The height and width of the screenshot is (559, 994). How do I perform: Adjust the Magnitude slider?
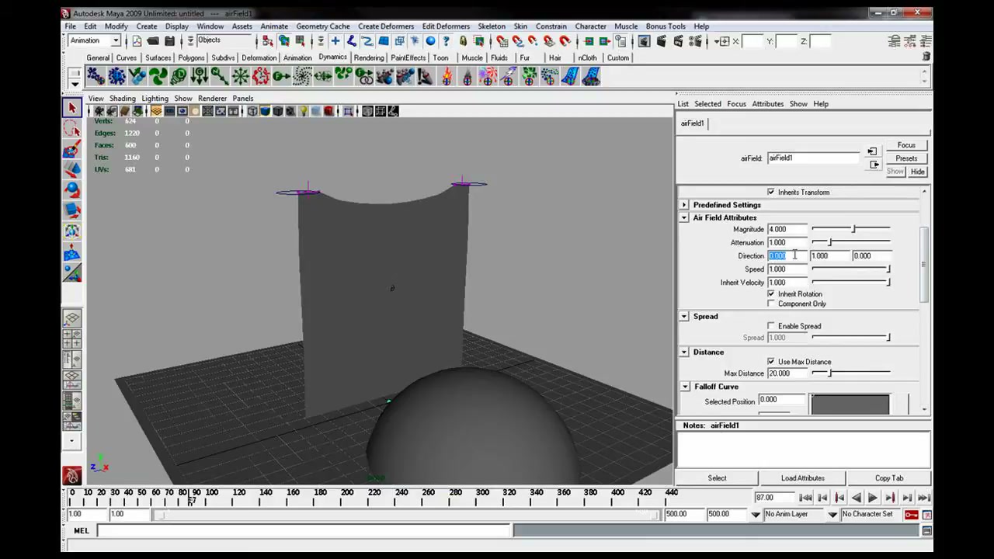pos(851,229)
